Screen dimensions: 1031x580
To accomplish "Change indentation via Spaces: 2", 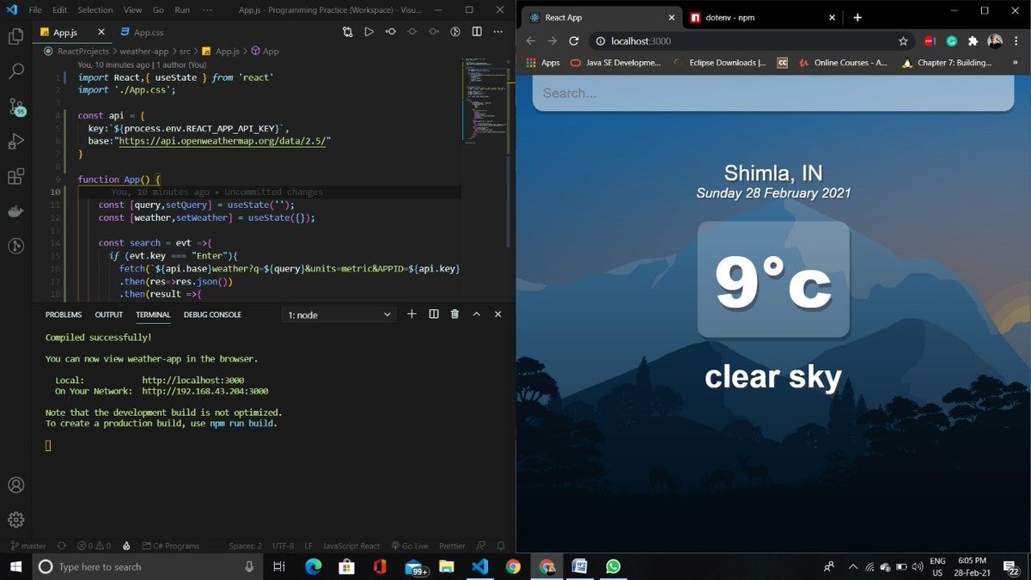I will 246,546.
